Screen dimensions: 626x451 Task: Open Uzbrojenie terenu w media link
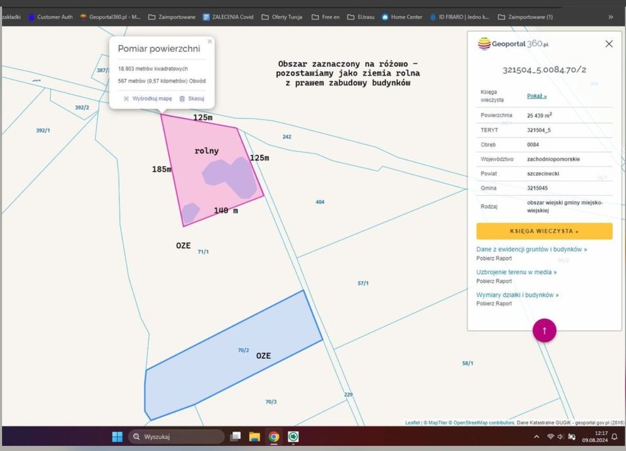point(516,272)
